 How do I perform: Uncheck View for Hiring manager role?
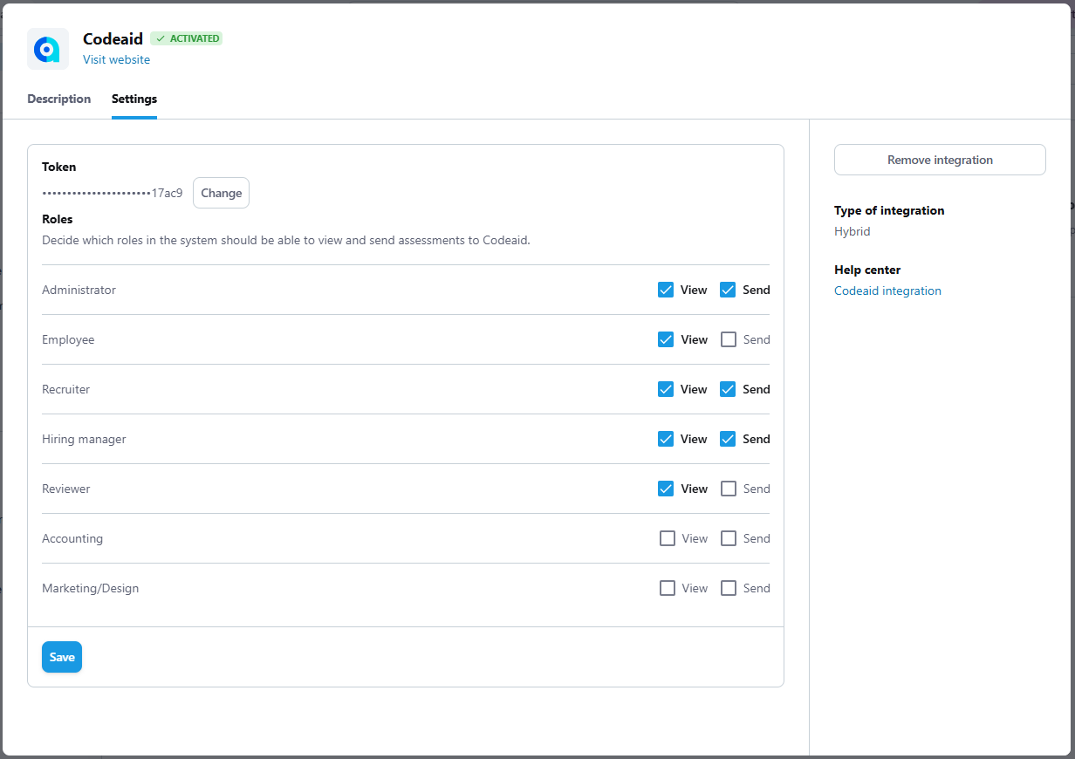pyautogui.click(x=666, y=439)
